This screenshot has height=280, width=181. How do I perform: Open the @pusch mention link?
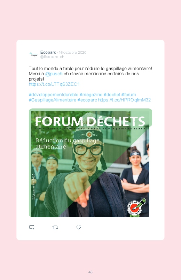pos(54,74)
